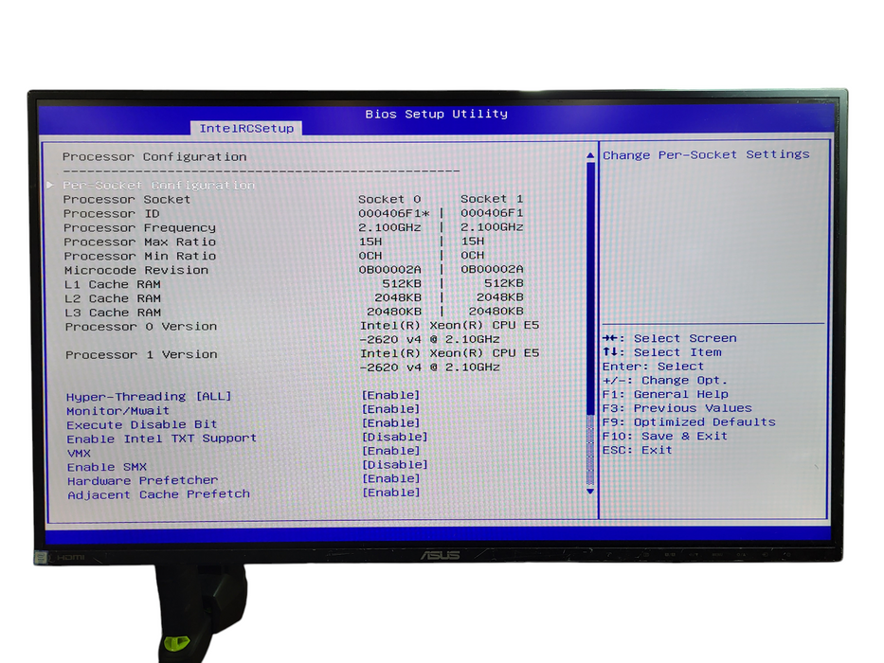Click the F1: General Help hint
Screen dimensions: 884x663
(665, 394)
